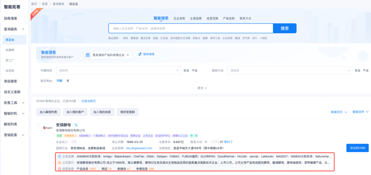Select 有 for 是否有kp filter

pyautogui.click(x=68, y=80)
